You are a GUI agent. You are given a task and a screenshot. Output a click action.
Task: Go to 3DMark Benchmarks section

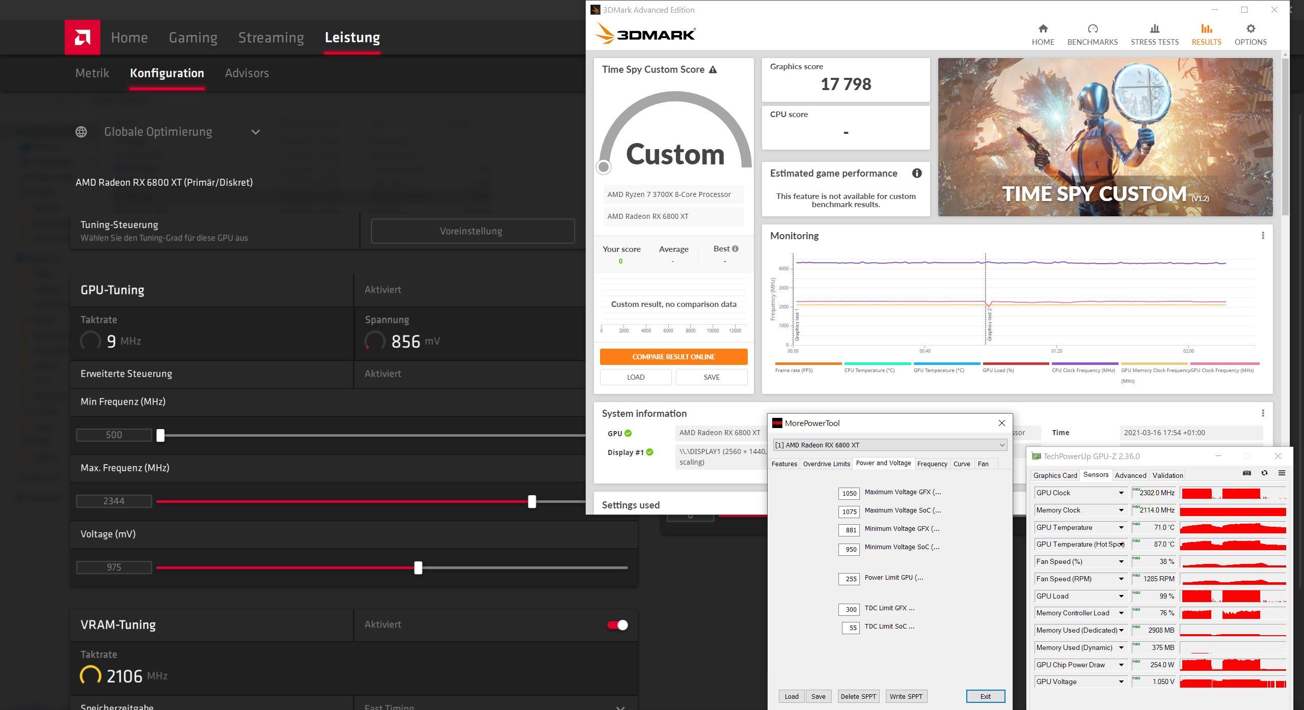pos(1092,35)
